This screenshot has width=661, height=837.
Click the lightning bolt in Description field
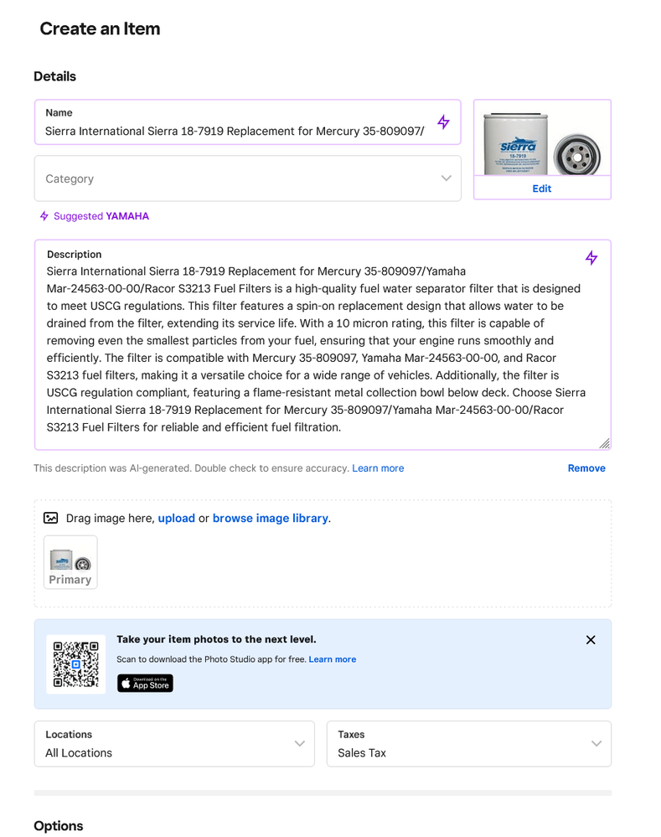(591, 258)
